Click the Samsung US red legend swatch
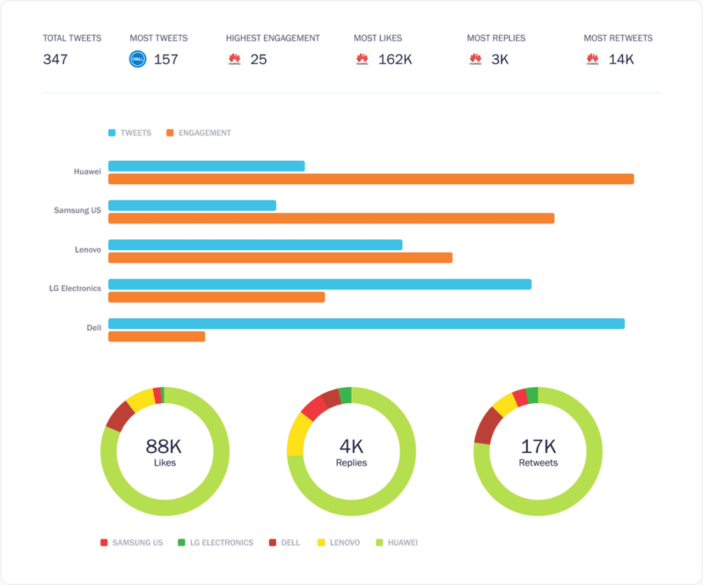The image size is (703, 585). [104, 543]
